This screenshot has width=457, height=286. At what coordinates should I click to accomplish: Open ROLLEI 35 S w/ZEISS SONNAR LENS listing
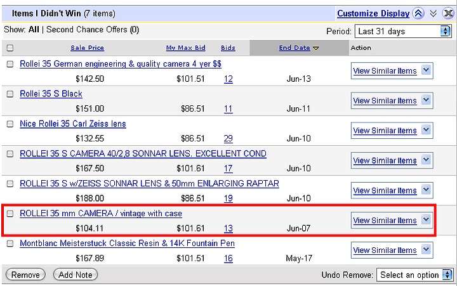pos(149,183)
